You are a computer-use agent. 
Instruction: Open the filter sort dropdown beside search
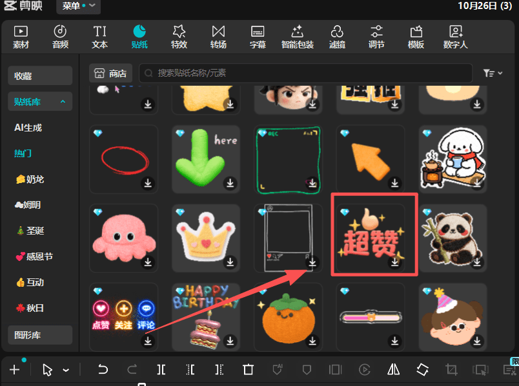click(493, 73)
